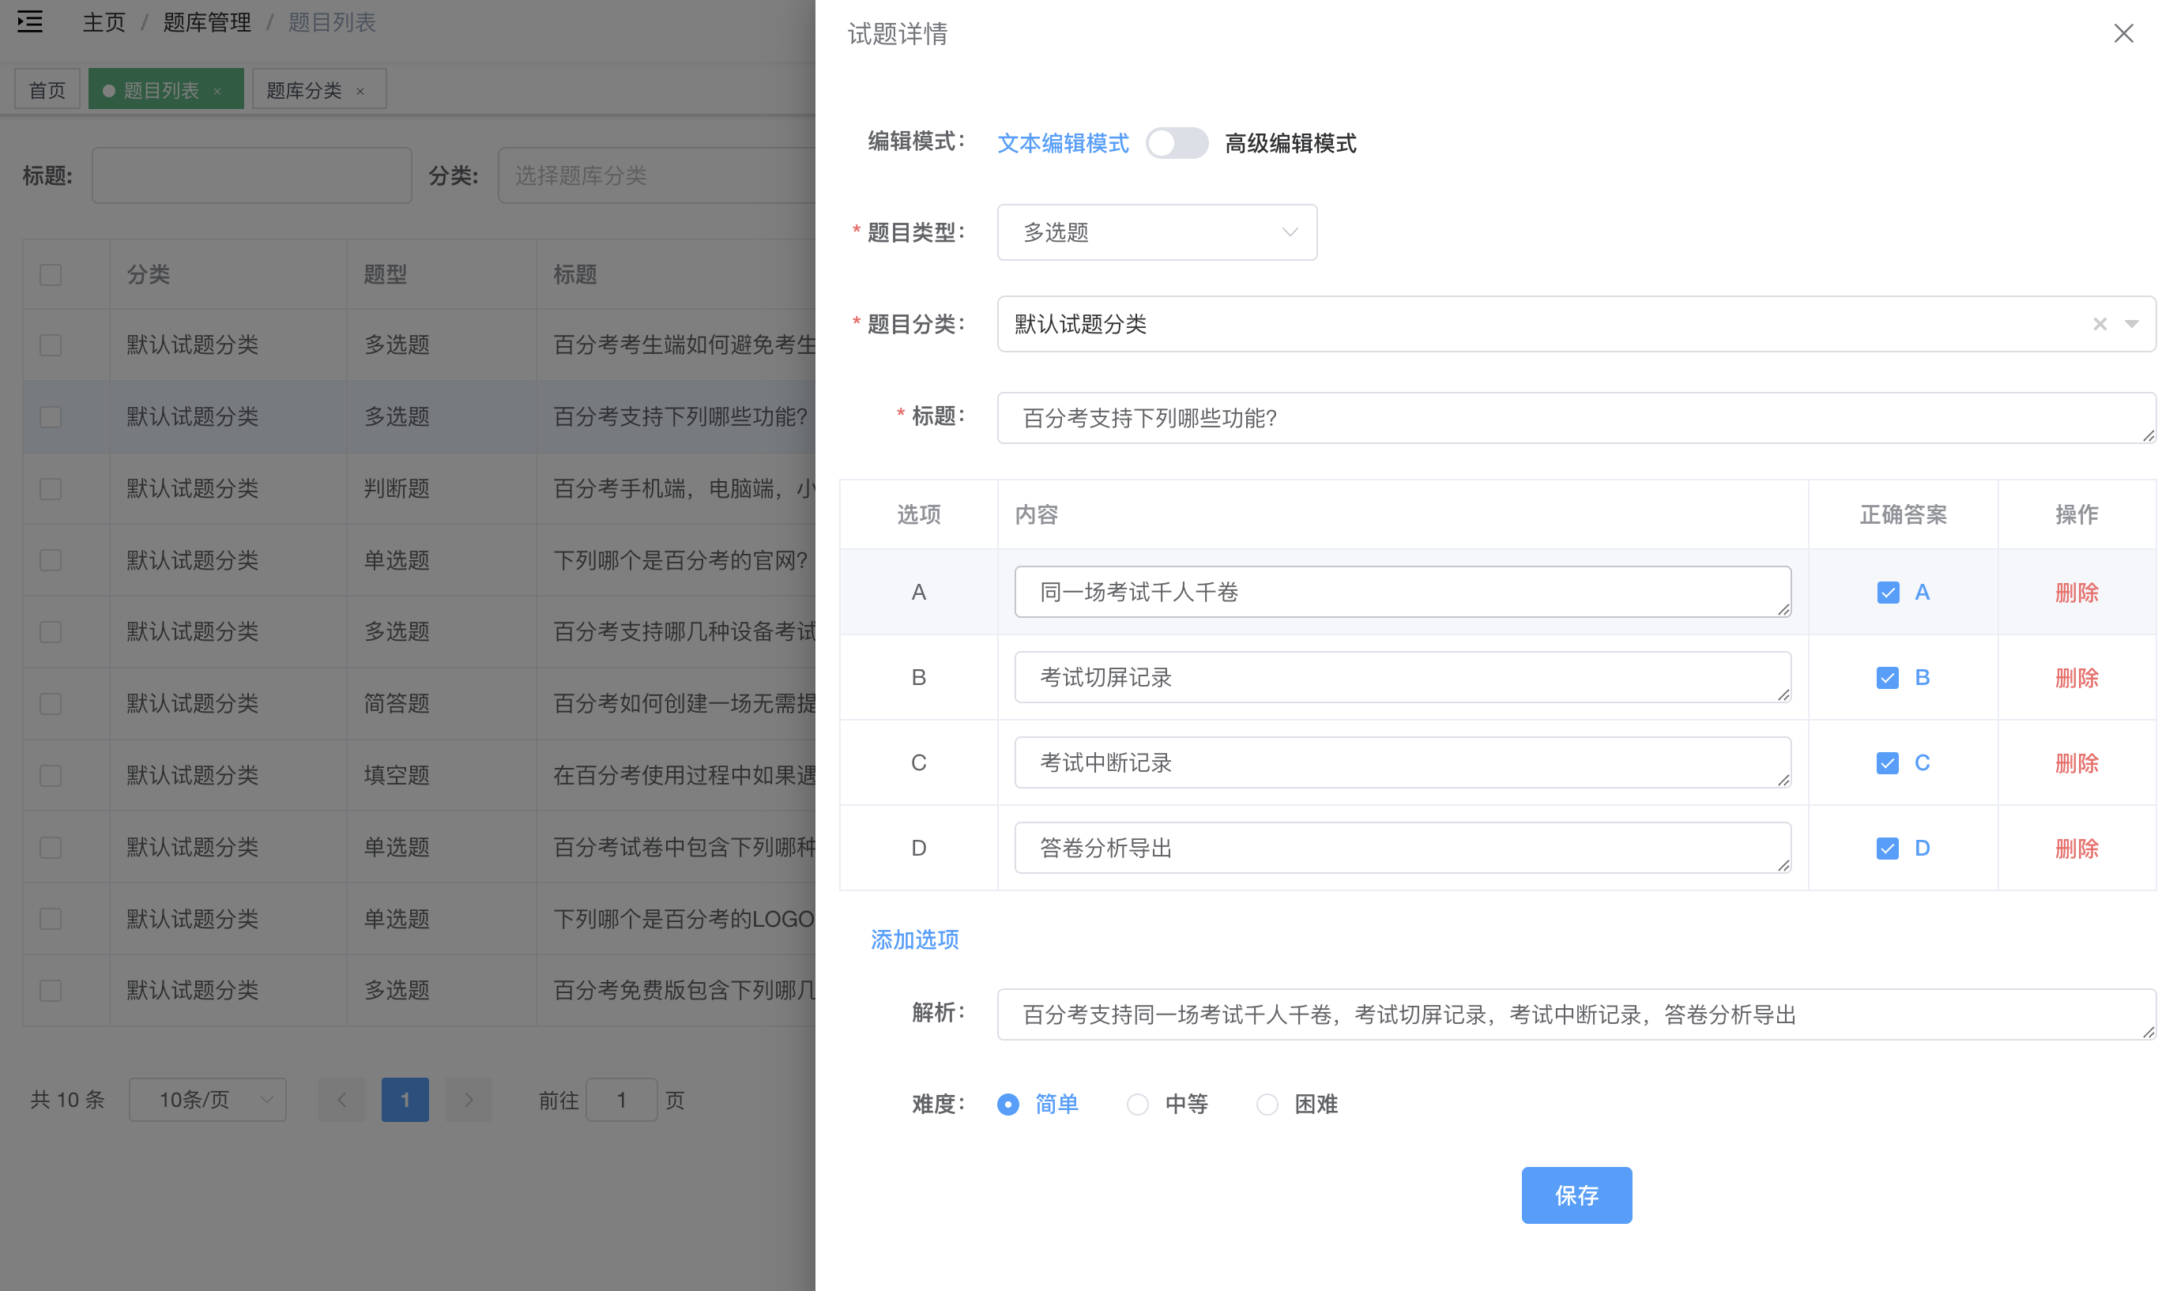Viewport: 2173px width, 1291px height.
Task: Click breadcrumb item 题库管理
Action: coord(205,23)
